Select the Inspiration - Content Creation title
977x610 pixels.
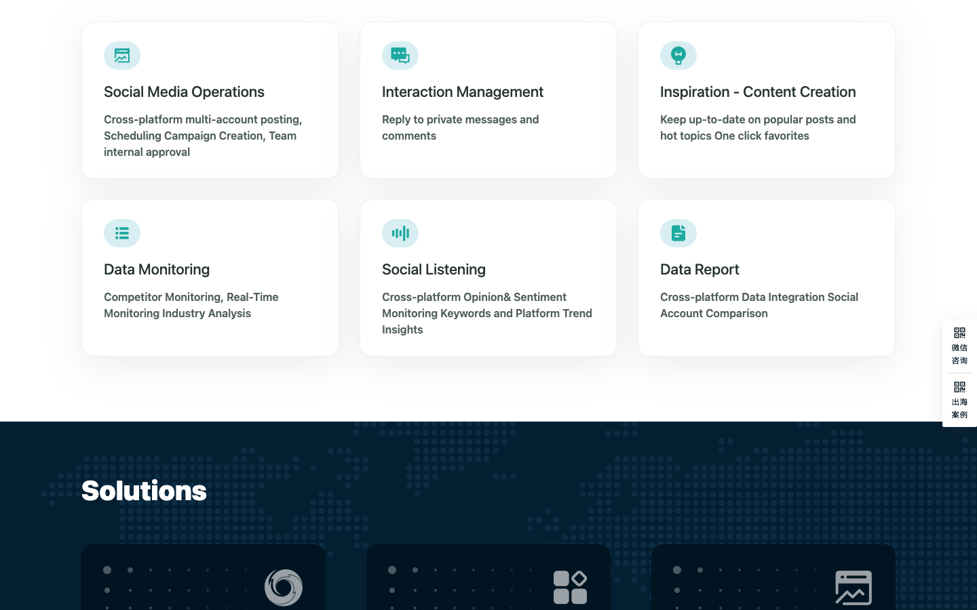point(758,91)
